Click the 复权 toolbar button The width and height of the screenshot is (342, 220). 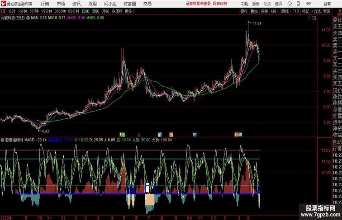click(244, 11)
